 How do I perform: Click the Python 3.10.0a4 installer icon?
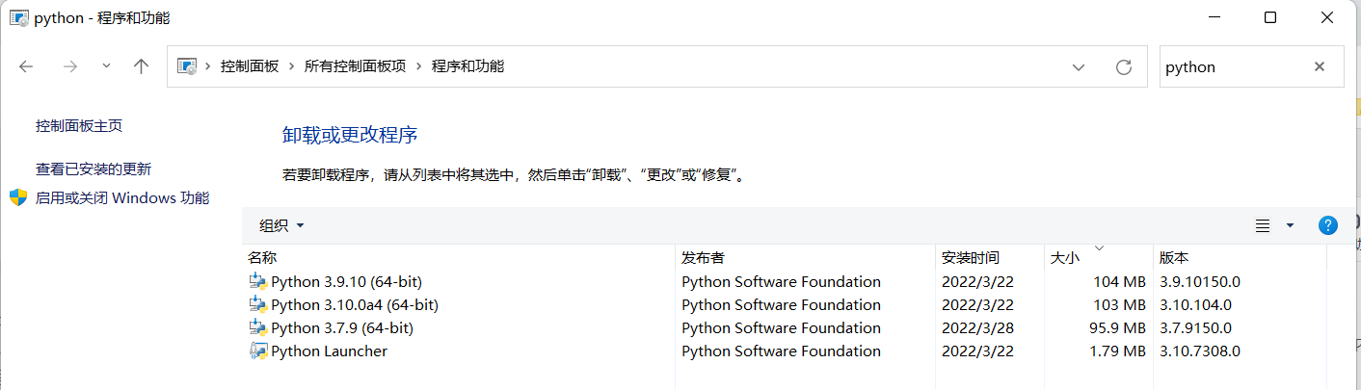tap(257, 305)
